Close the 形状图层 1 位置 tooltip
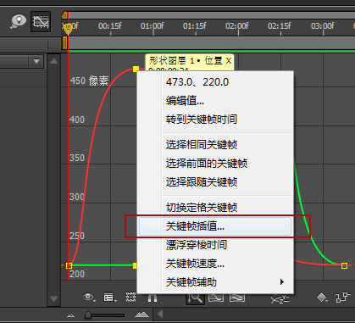This screenshot has width=355, height=323. coord(229,60)
